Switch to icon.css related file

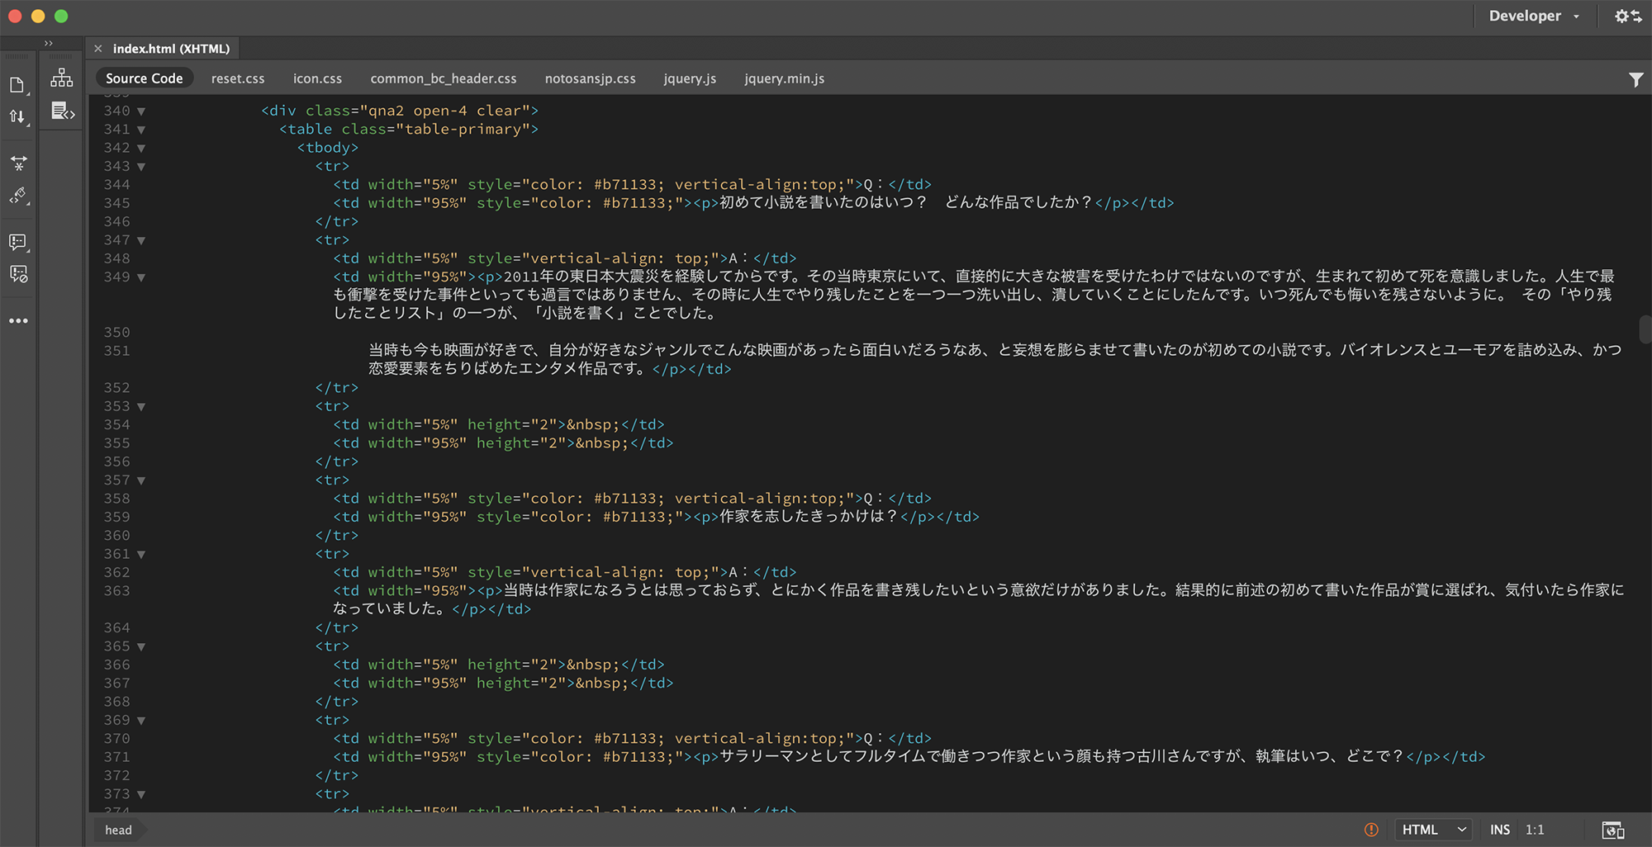point(317,78)
